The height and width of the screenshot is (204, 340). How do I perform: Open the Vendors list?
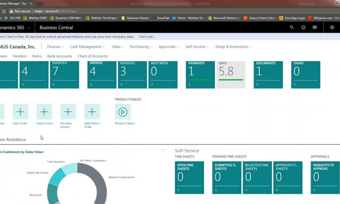20,56
